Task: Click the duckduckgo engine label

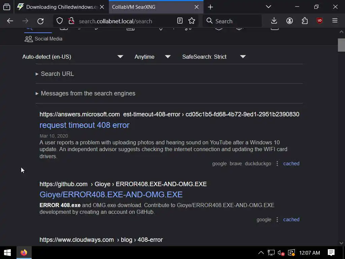Action: (258, 164)
